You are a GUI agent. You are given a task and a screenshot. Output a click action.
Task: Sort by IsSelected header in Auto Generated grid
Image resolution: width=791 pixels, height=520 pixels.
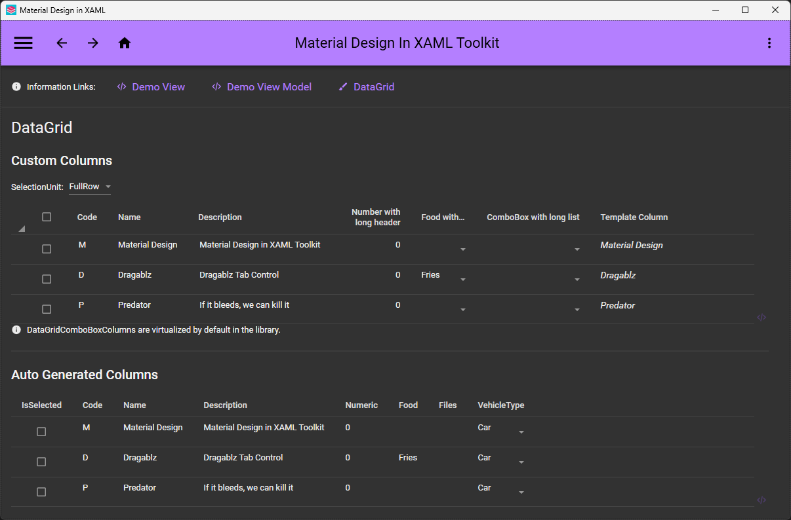click(x=41, y=405)
